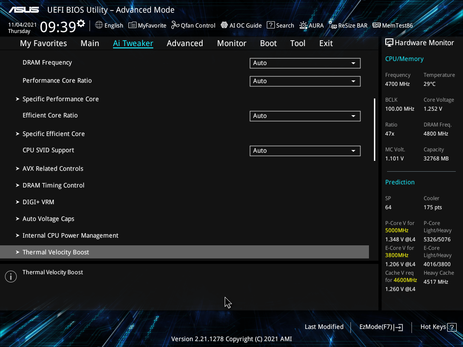
Task: Click the Performance Core Ratio label
Action: (x=57, y=80)
